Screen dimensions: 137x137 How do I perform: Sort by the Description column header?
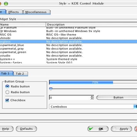point(91,25)
